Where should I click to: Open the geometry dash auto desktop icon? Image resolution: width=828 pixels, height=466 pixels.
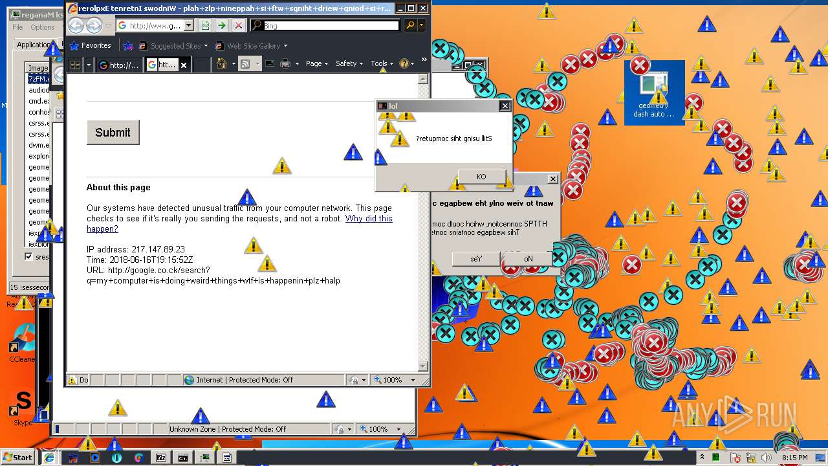tap(654, 93)
